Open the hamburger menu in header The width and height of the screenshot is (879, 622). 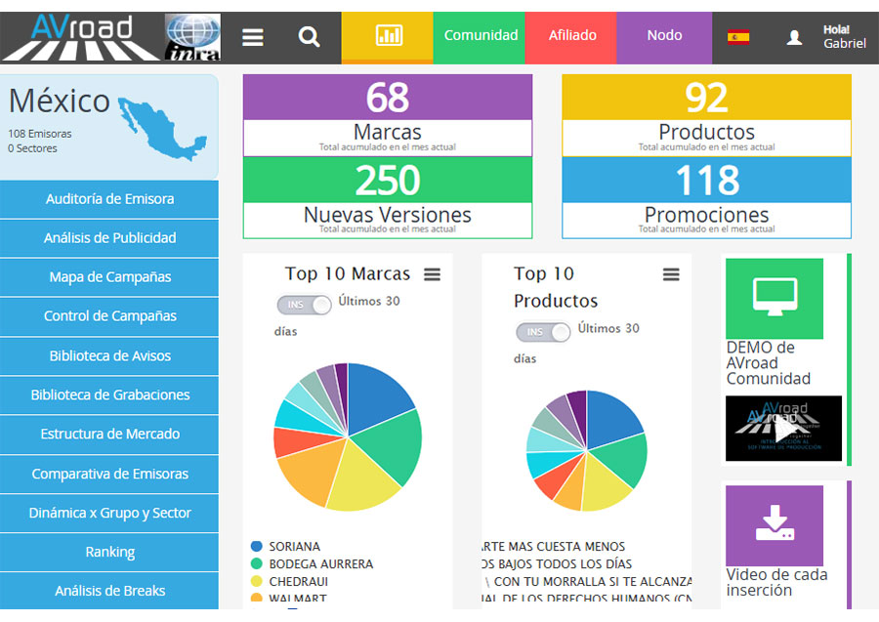pyautogui.click(x=252, y=37)
